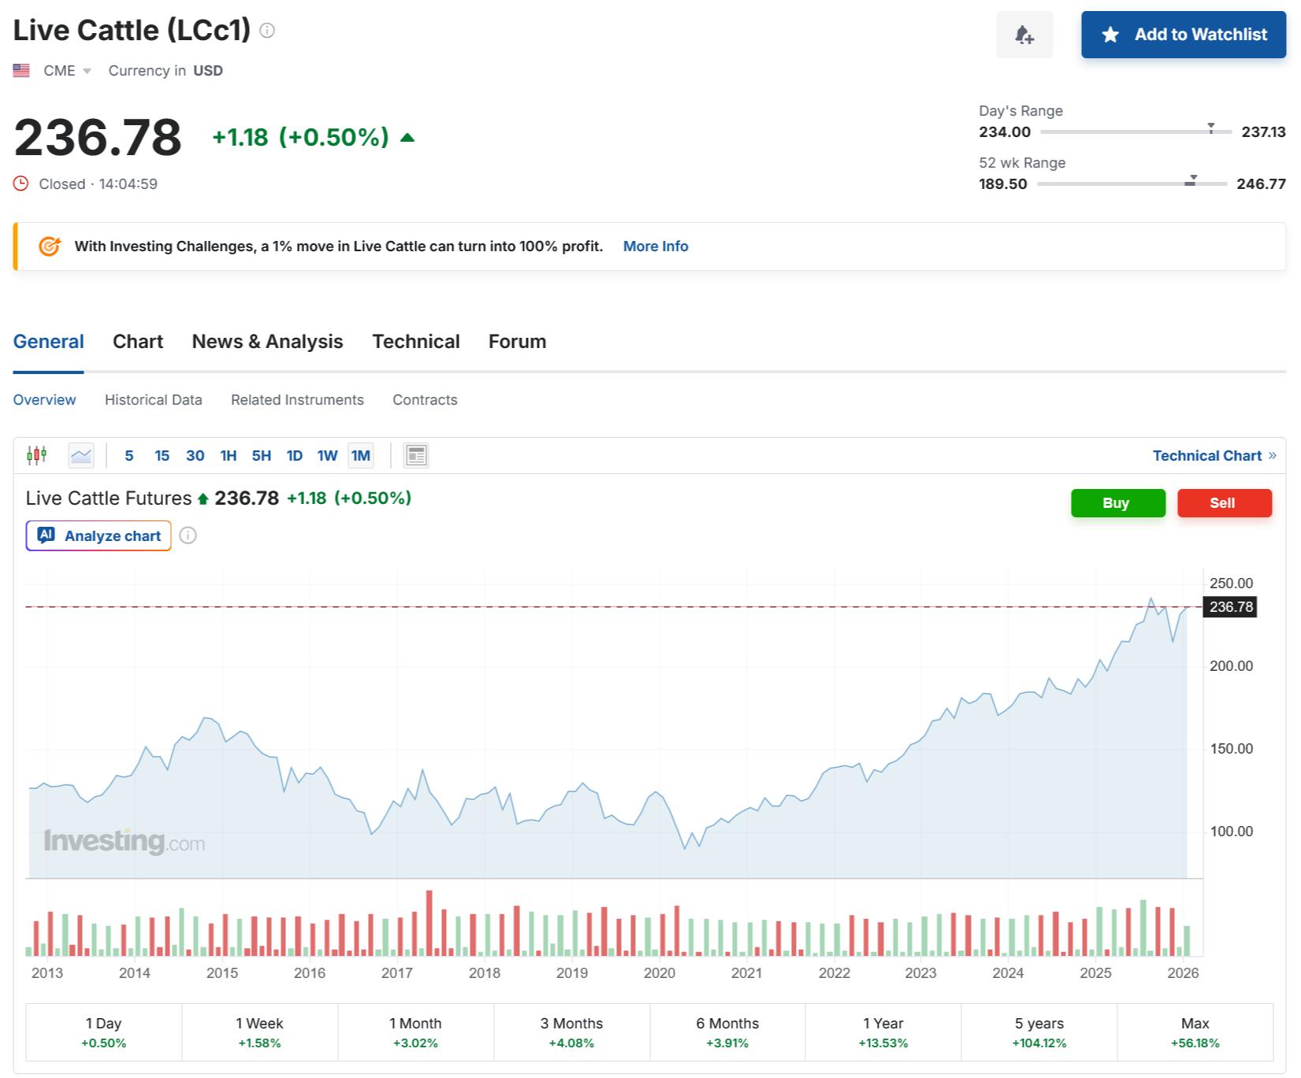The width and height of the screenshot is (1301, 1078).
Task: Click the AI Analyze chart button
Action: [99, 535]
